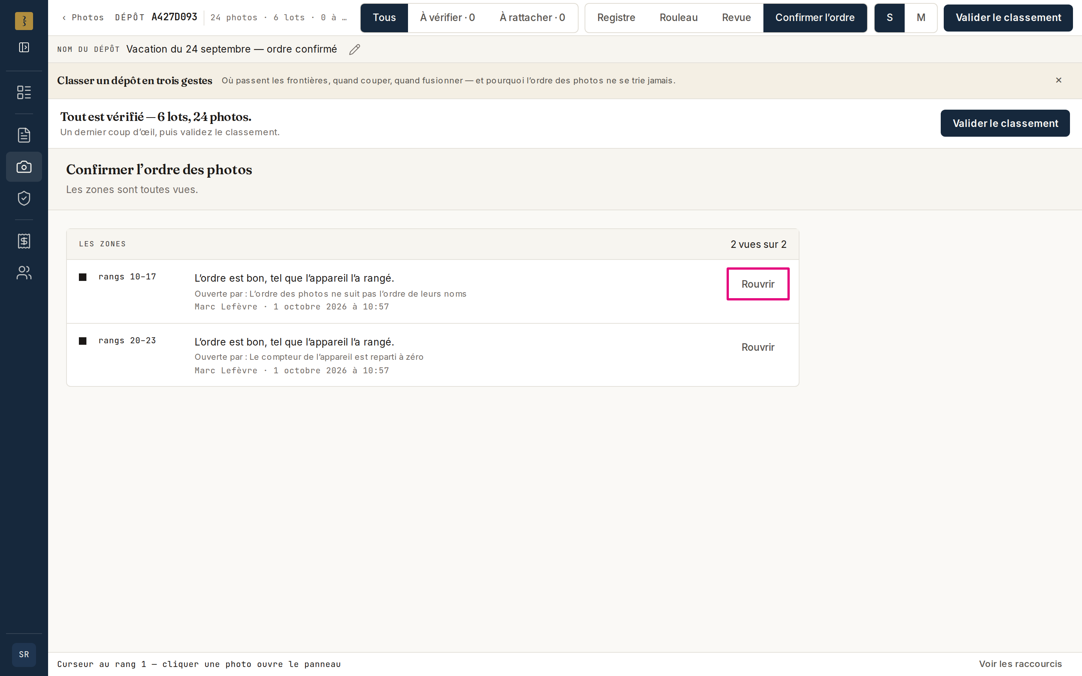The image size is (1082, 676).
Task: Go back to Photos
Action: pos(83,17)
